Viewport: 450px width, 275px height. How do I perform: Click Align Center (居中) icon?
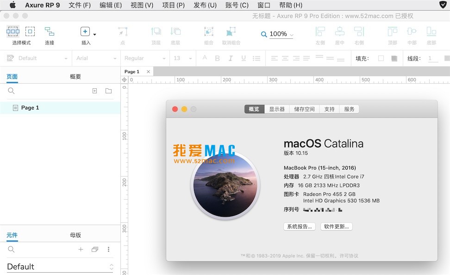pos(339,31)
